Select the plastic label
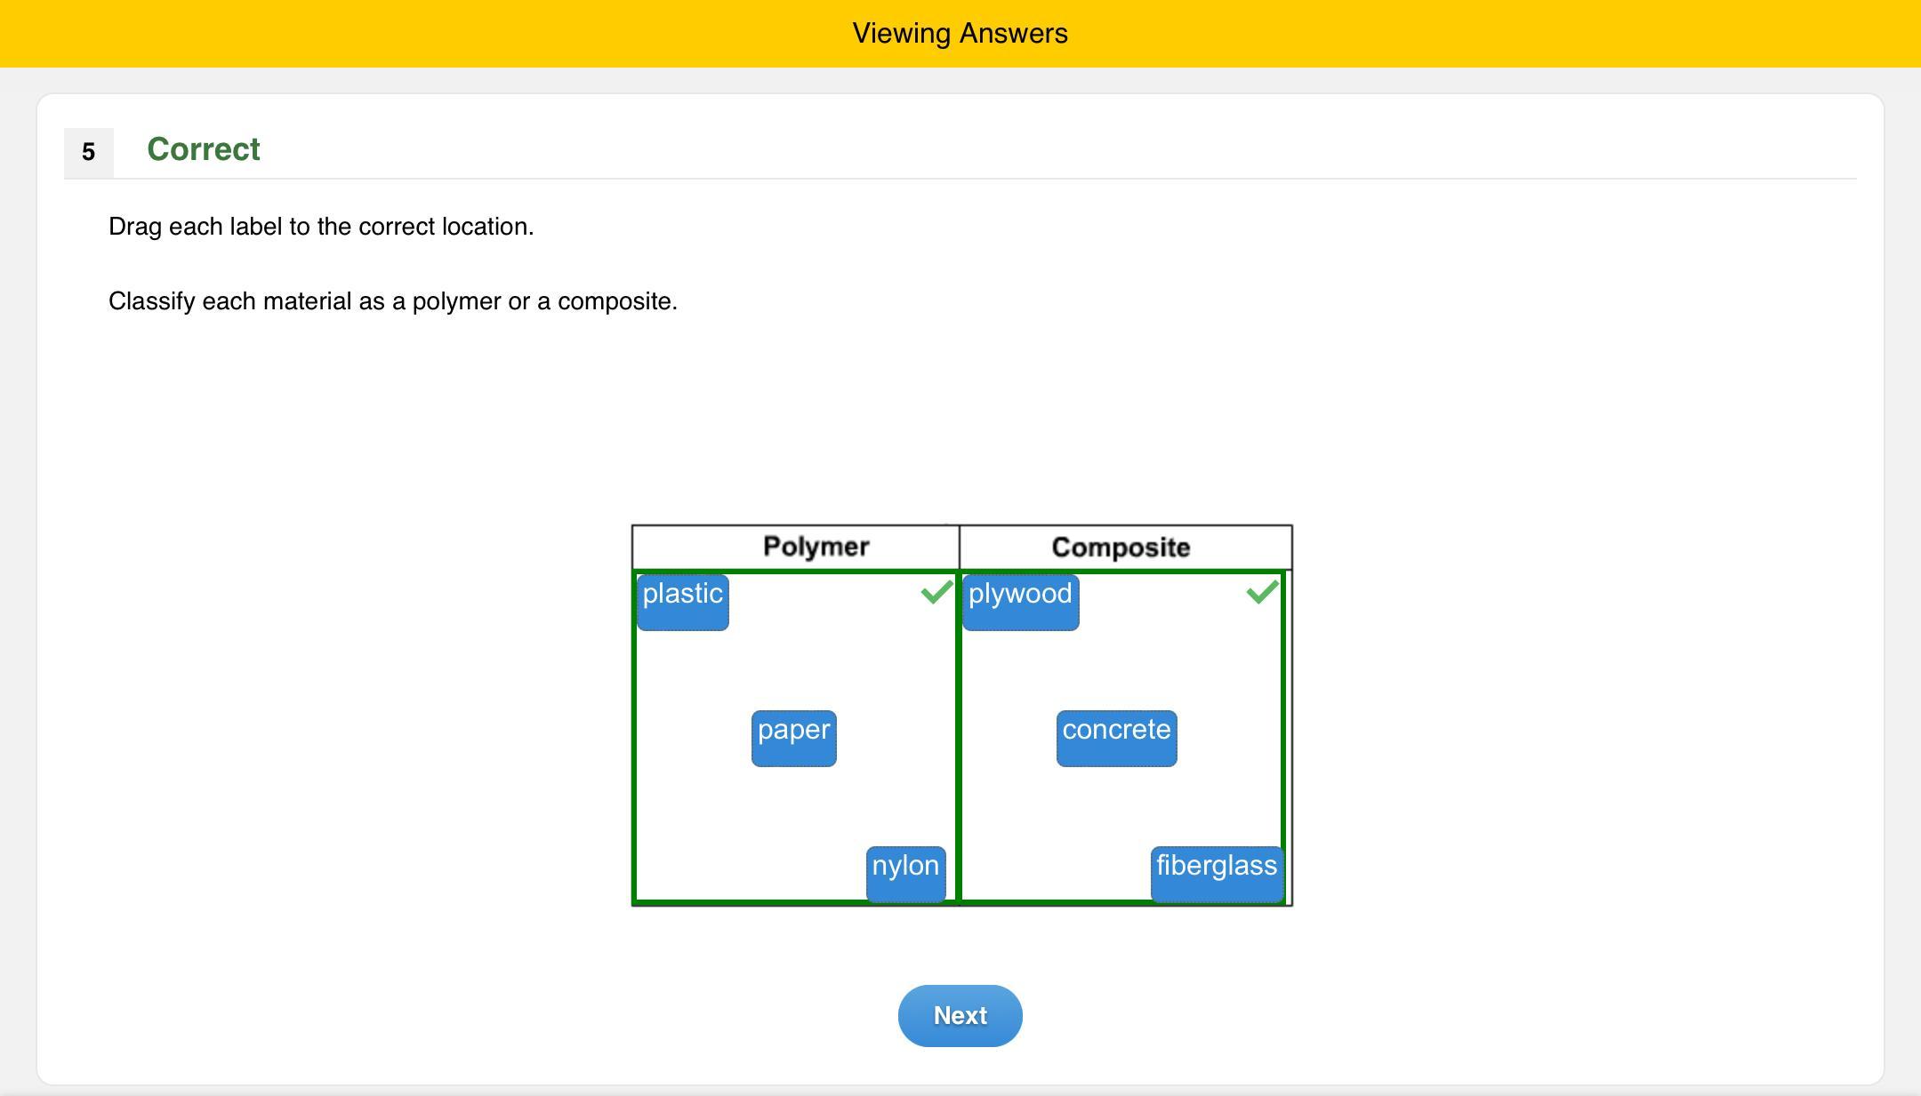This screenshot has width=1921, height=1096. point(682,602)
